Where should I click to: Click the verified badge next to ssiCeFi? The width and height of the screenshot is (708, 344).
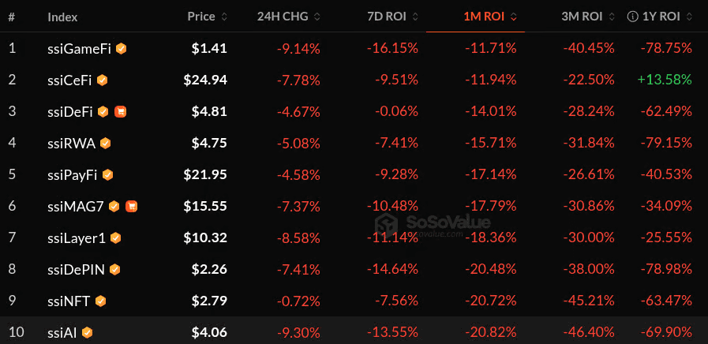click(103, 80)
